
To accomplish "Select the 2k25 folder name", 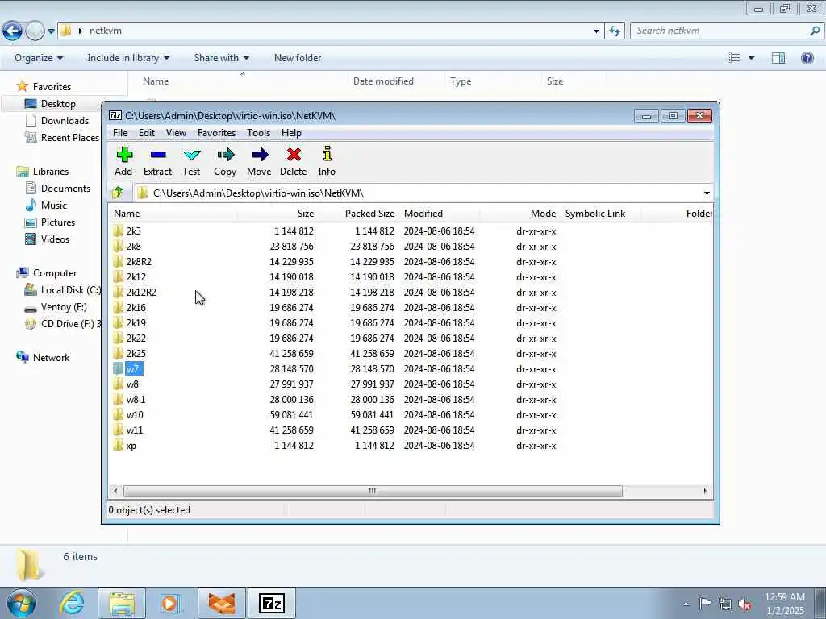I will click(x=136, y=354).
